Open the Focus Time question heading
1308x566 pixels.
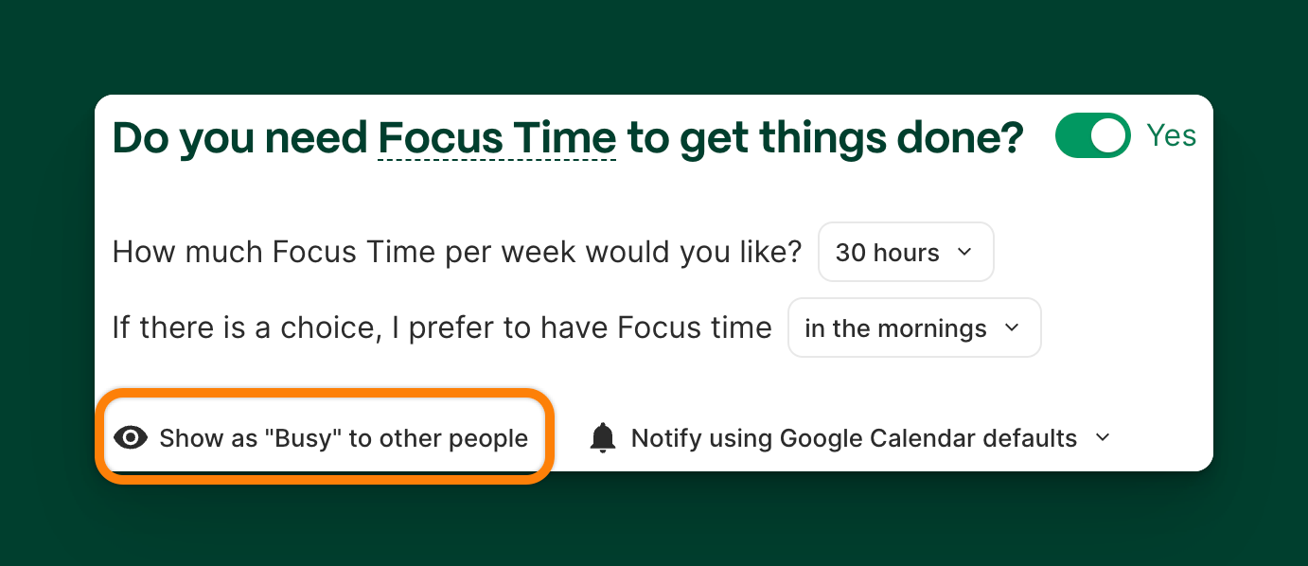[567, 137]
